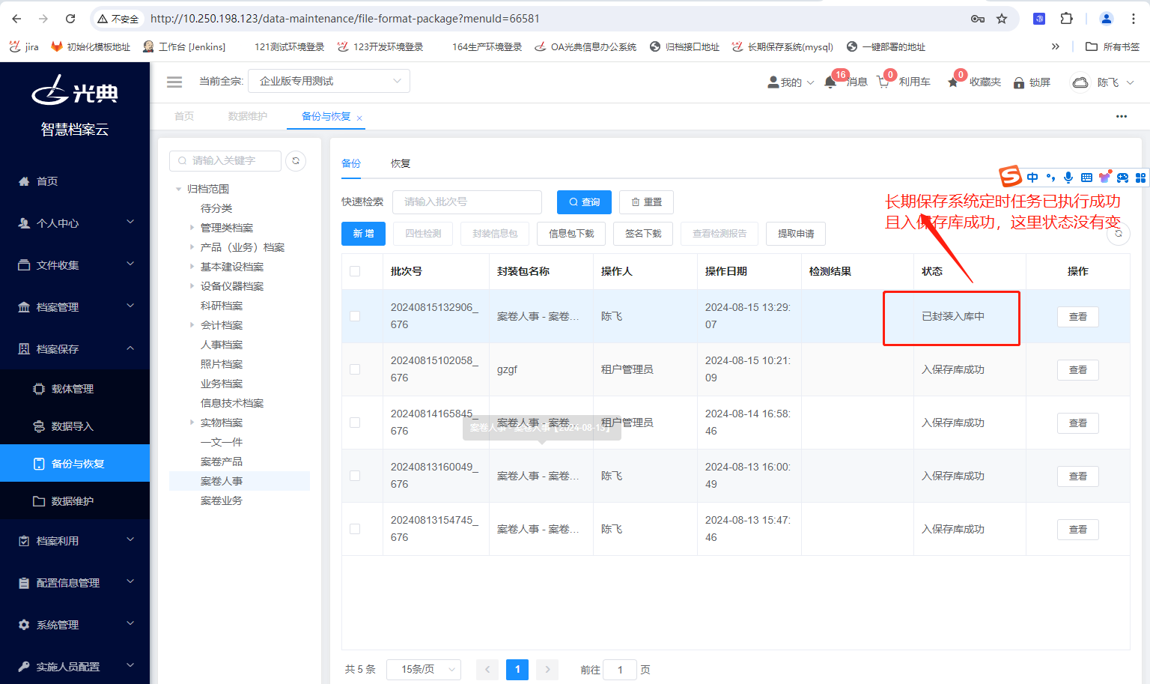Open Chrome profile avatar
This screenshot has height=684, width=1150.
pyautogui.click(x=1107, y=19)
